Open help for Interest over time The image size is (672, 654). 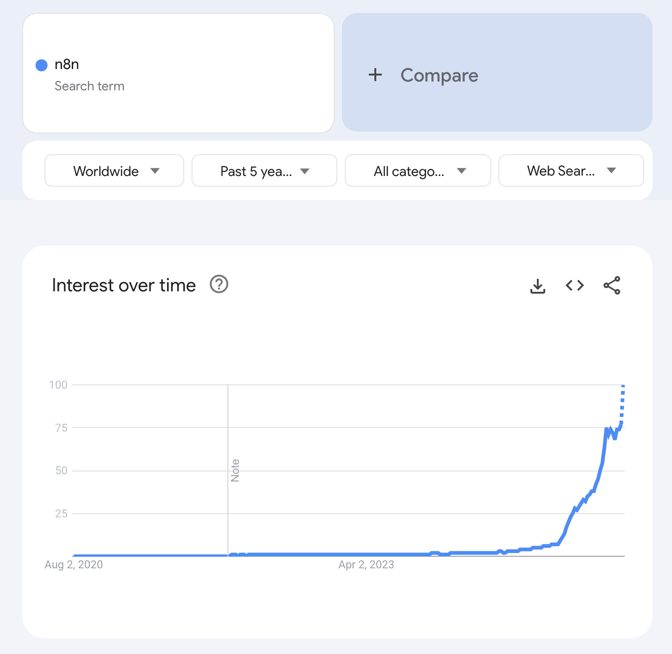click(x=219, y=284)
